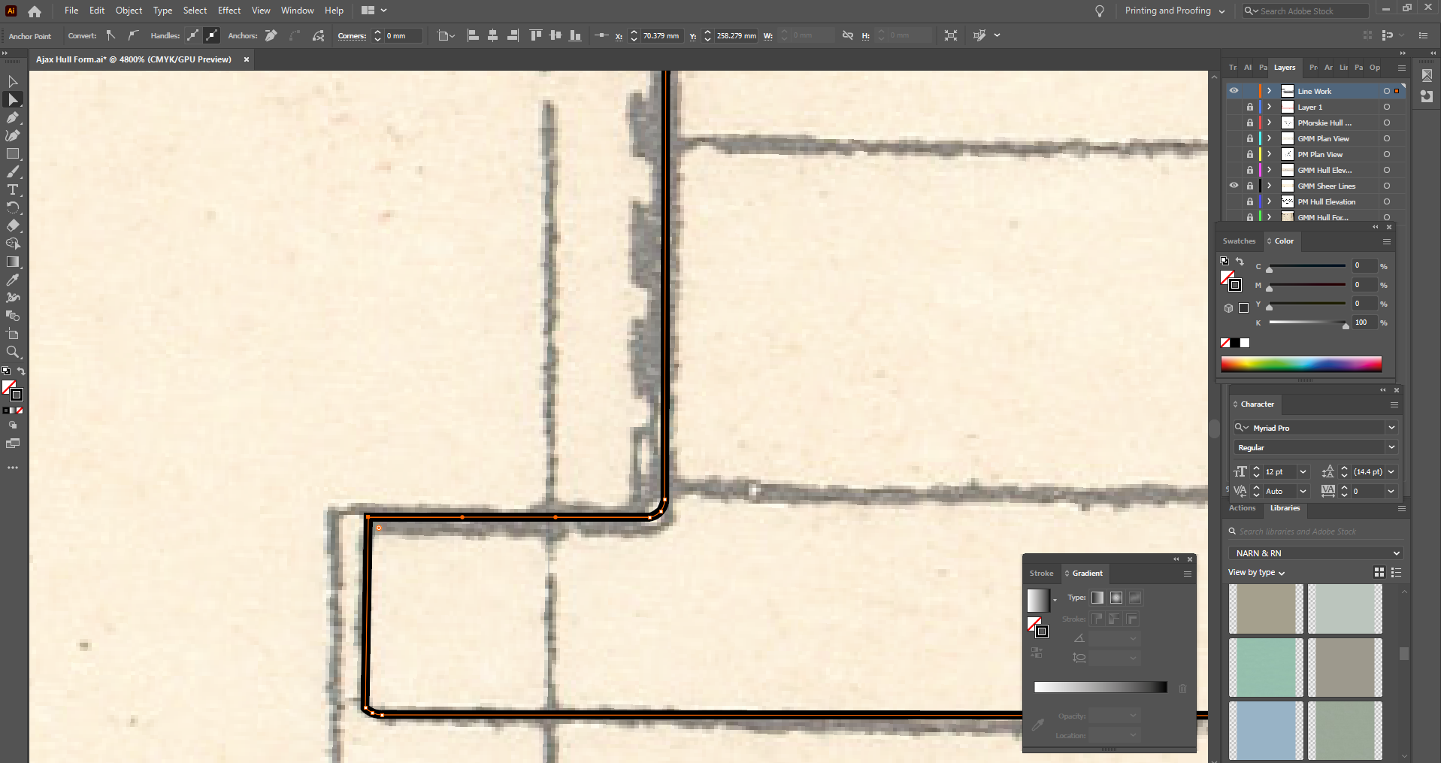Click the K black color slider
Viewport: 1441px width, 763px height.
point(1307,322)
